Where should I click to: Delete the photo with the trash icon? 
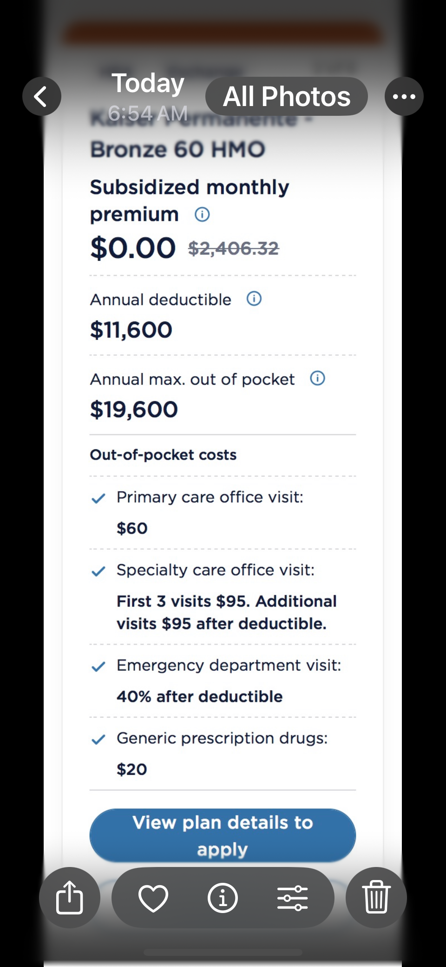tap(376, 897)
